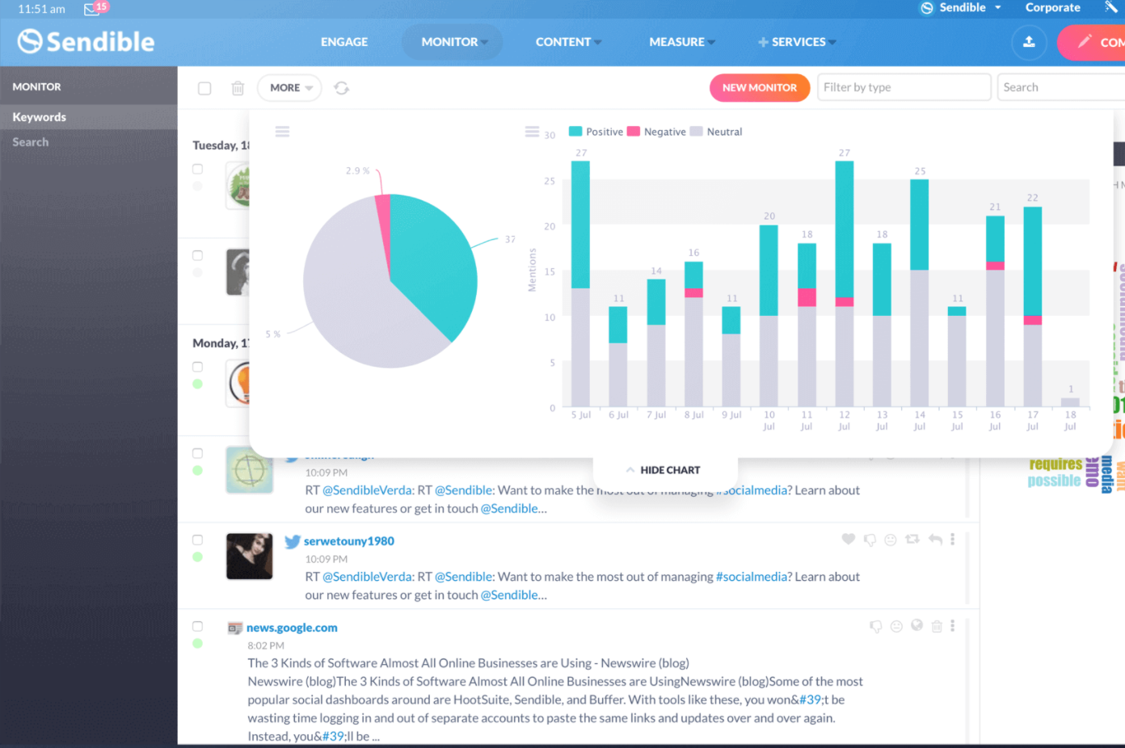Select Keywords in the Monitor sidebar
This screenshot has width=1125, height=748.
coord(89,117)
